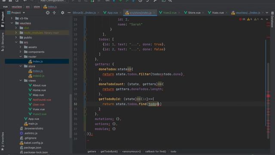Click the getters breadcrumb below editor

92,151
